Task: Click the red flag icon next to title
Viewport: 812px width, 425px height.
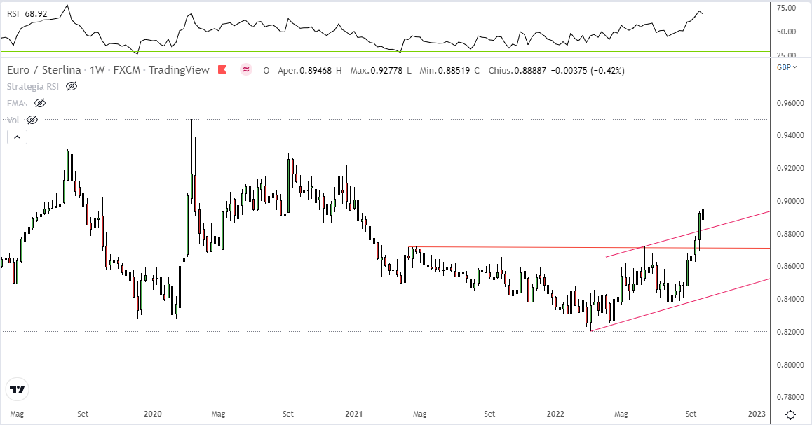Action: pyautogui.click(x=223, y=69)
